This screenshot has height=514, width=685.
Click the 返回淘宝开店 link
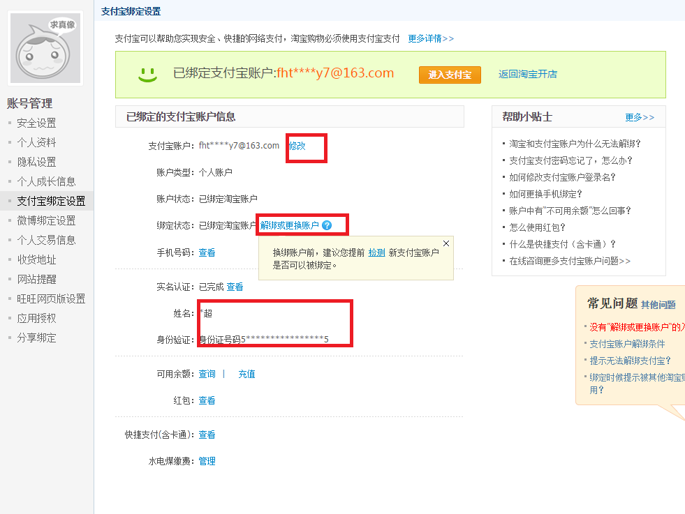tap(528, 74)
